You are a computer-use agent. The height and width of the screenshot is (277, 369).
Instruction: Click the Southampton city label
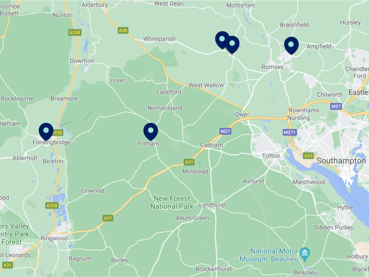[341, 161]
